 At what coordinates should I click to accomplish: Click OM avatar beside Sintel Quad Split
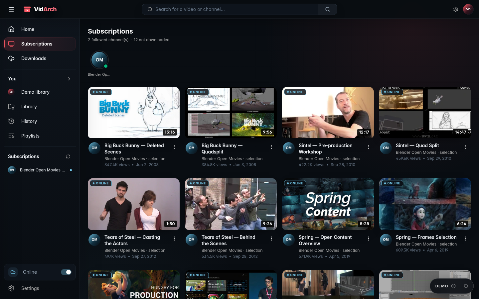pos(386,148)
